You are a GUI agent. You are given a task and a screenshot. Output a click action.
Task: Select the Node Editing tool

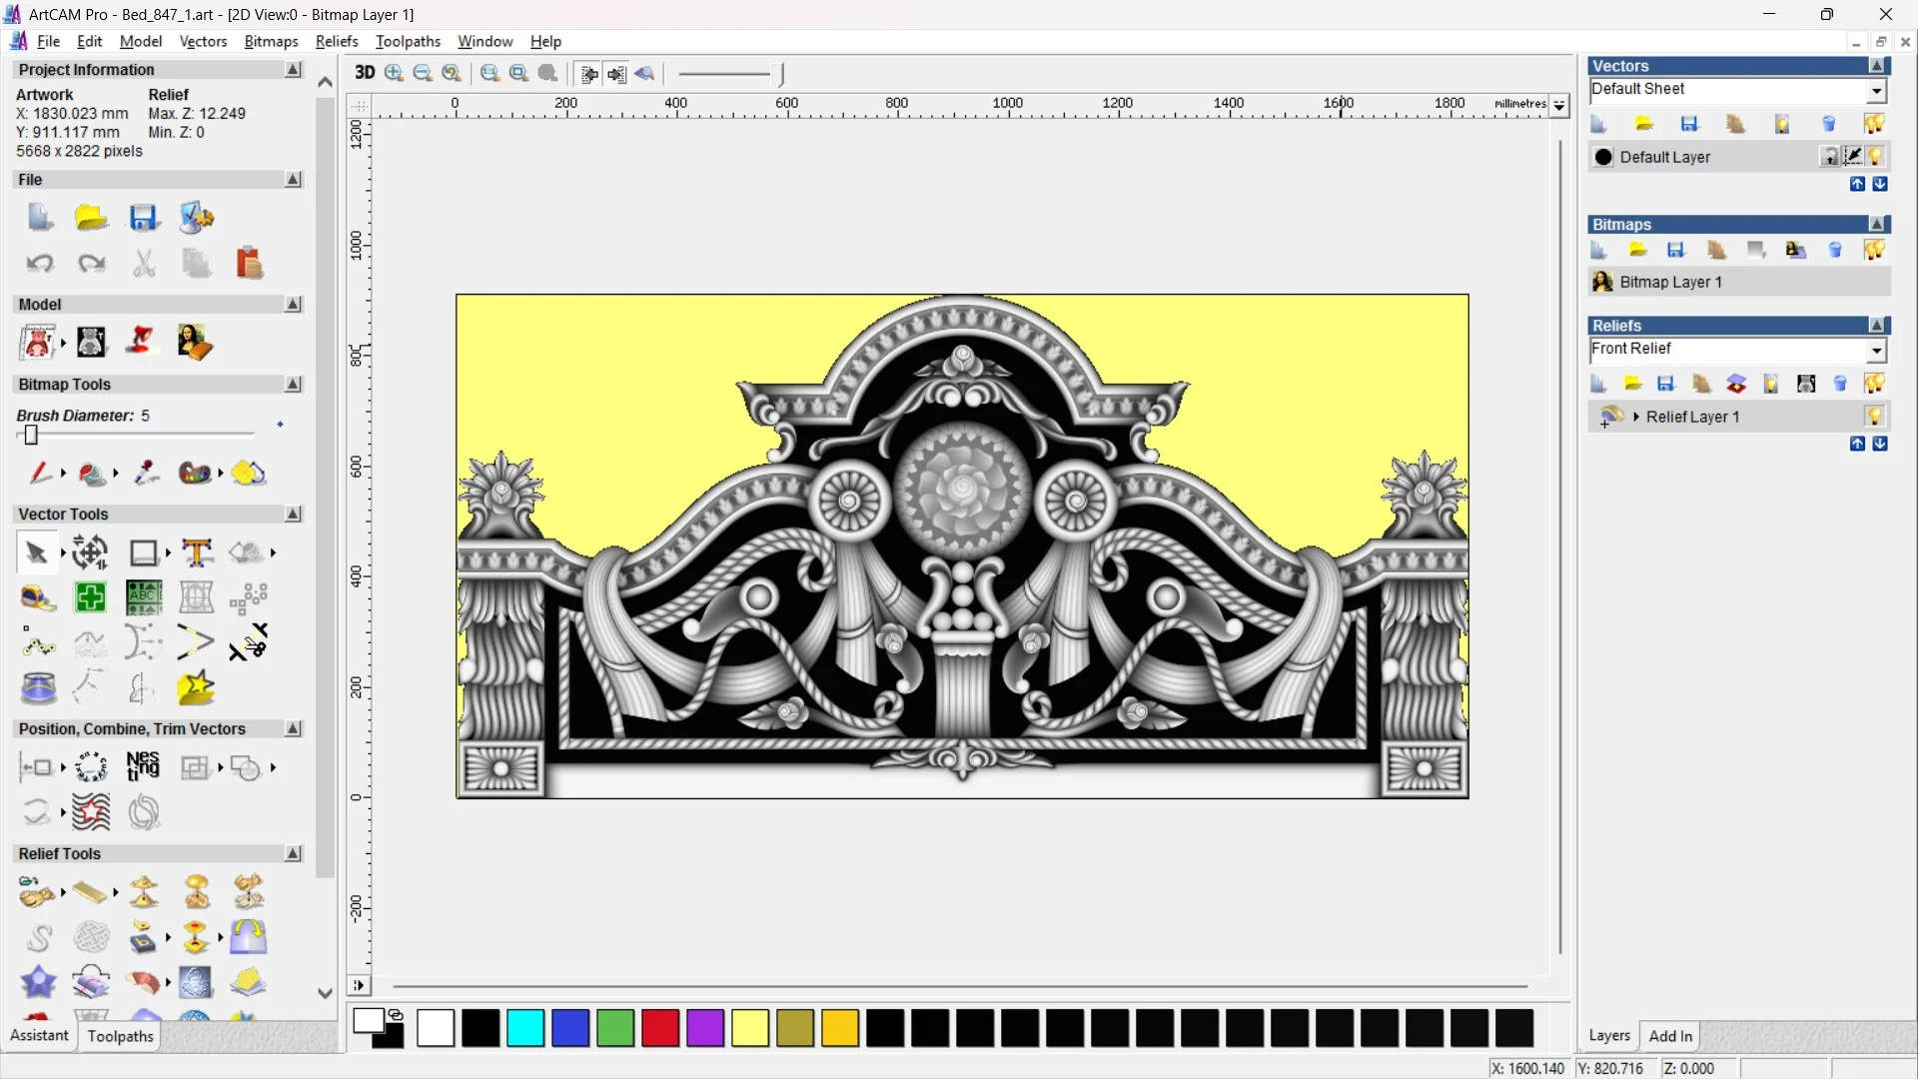tap(38, 643)
